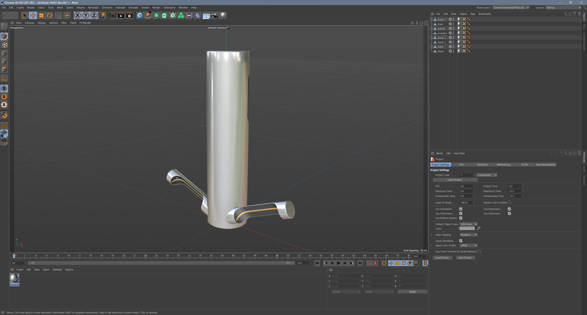
Task: Open Input Color Profile sRGB dropdown
Action: [468, 246]
